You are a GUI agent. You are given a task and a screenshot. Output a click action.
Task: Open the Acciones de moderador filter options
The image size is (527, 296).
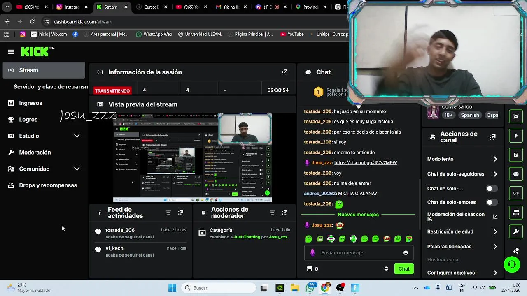coord(272,213)
